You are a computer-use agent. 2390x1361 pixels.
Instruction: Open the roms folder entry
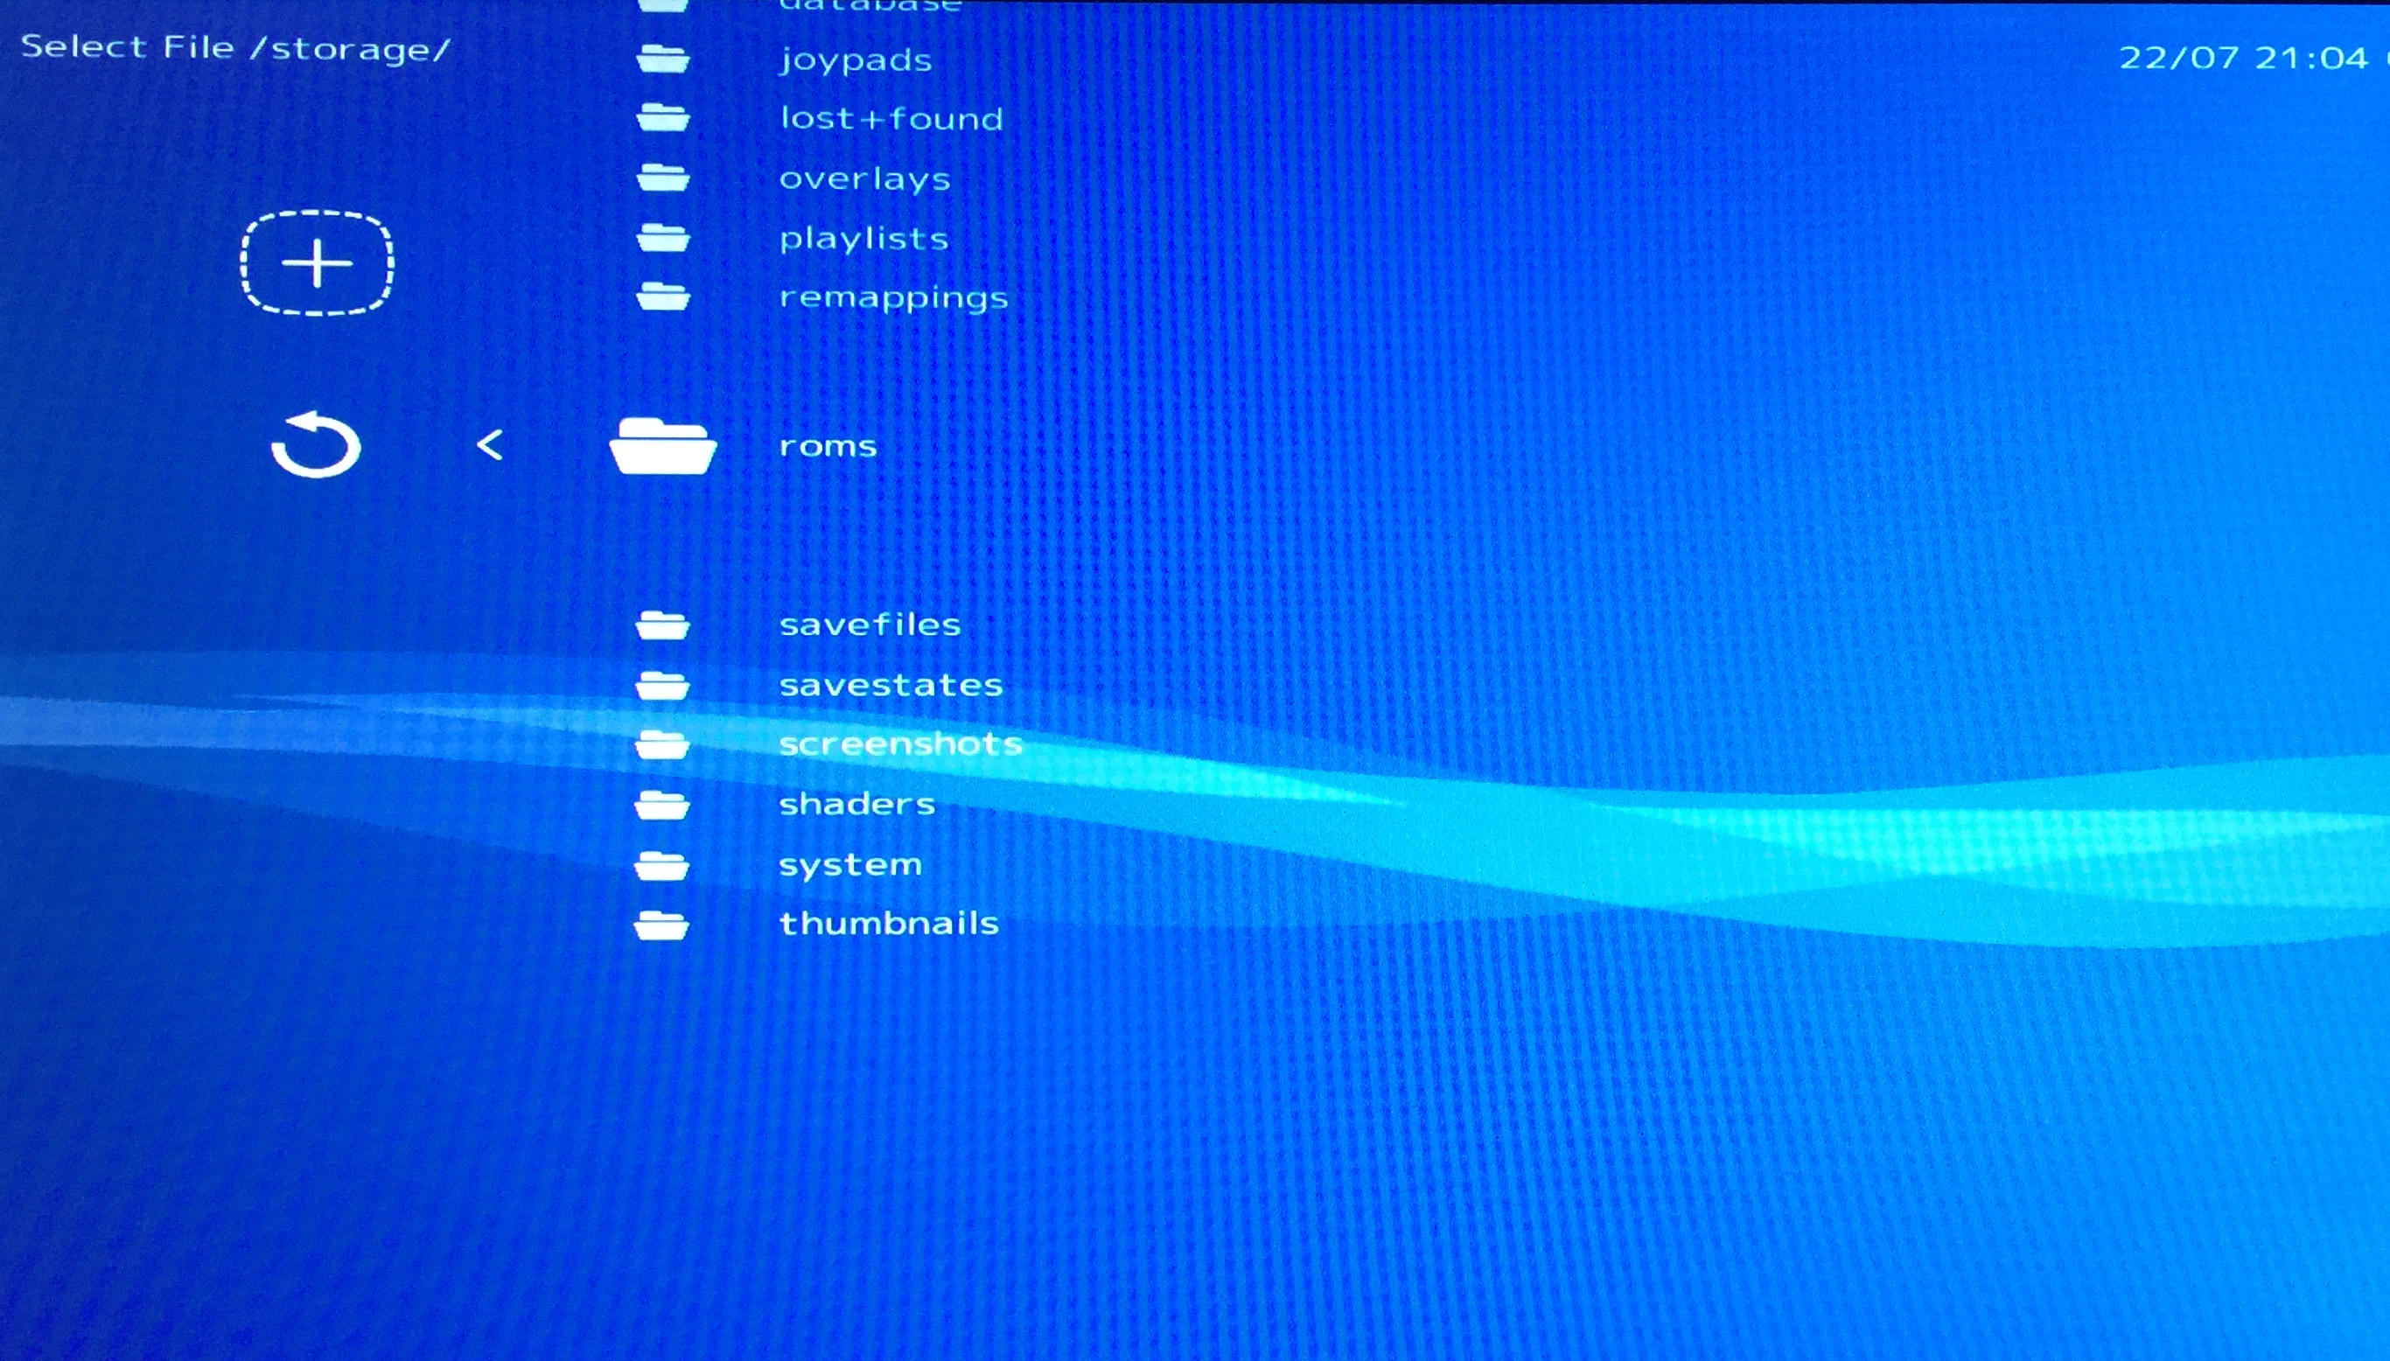click(828, 446)
